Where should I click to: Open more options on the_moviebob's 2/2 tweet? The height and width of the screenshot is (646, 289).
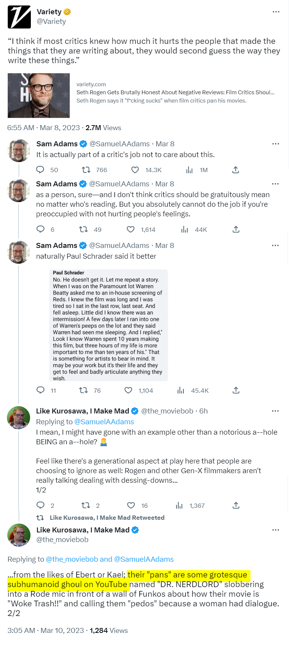tap(275, 530)
